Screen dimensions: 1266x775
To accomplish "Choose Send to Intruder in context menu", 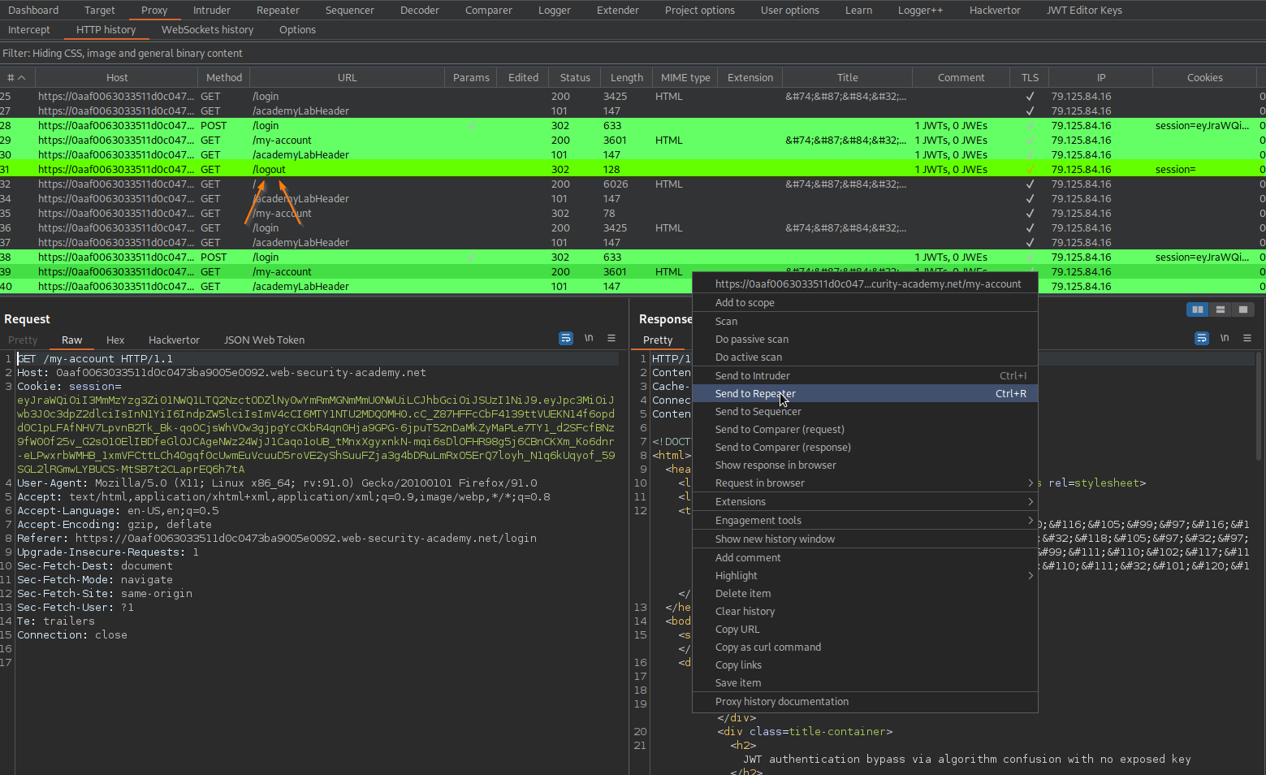I will [865, 376].
